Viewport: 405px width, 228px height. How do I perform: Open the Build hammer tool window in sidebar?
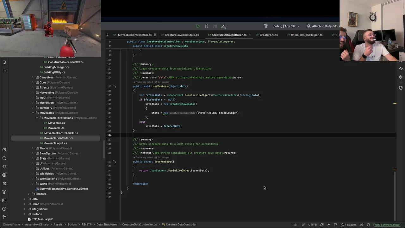tap(4, 192)
